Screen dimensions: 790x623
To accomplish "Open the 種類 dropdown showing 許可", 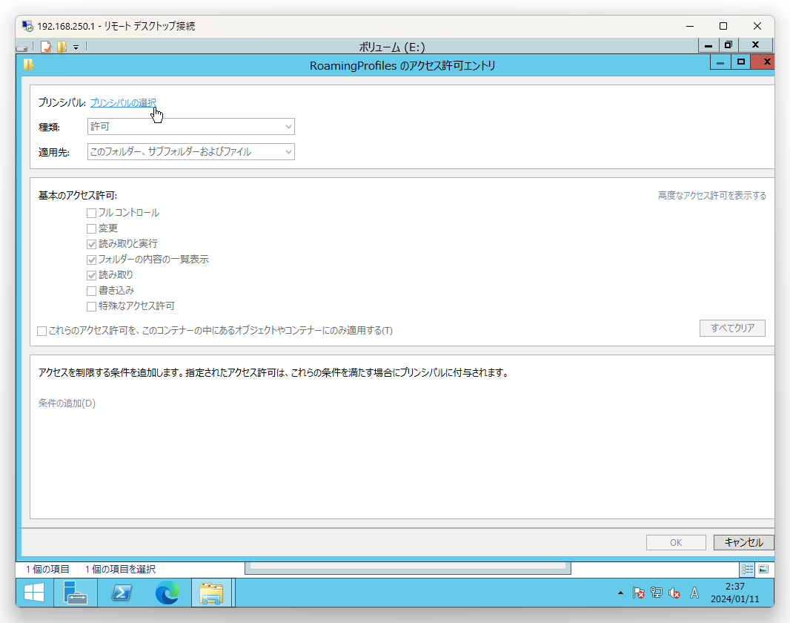I will [191, 127].
